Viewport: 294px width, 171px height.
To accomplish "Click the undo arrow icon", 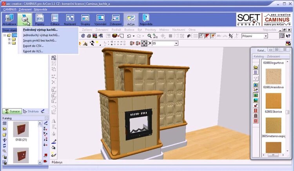I will [x=129, y=36].
